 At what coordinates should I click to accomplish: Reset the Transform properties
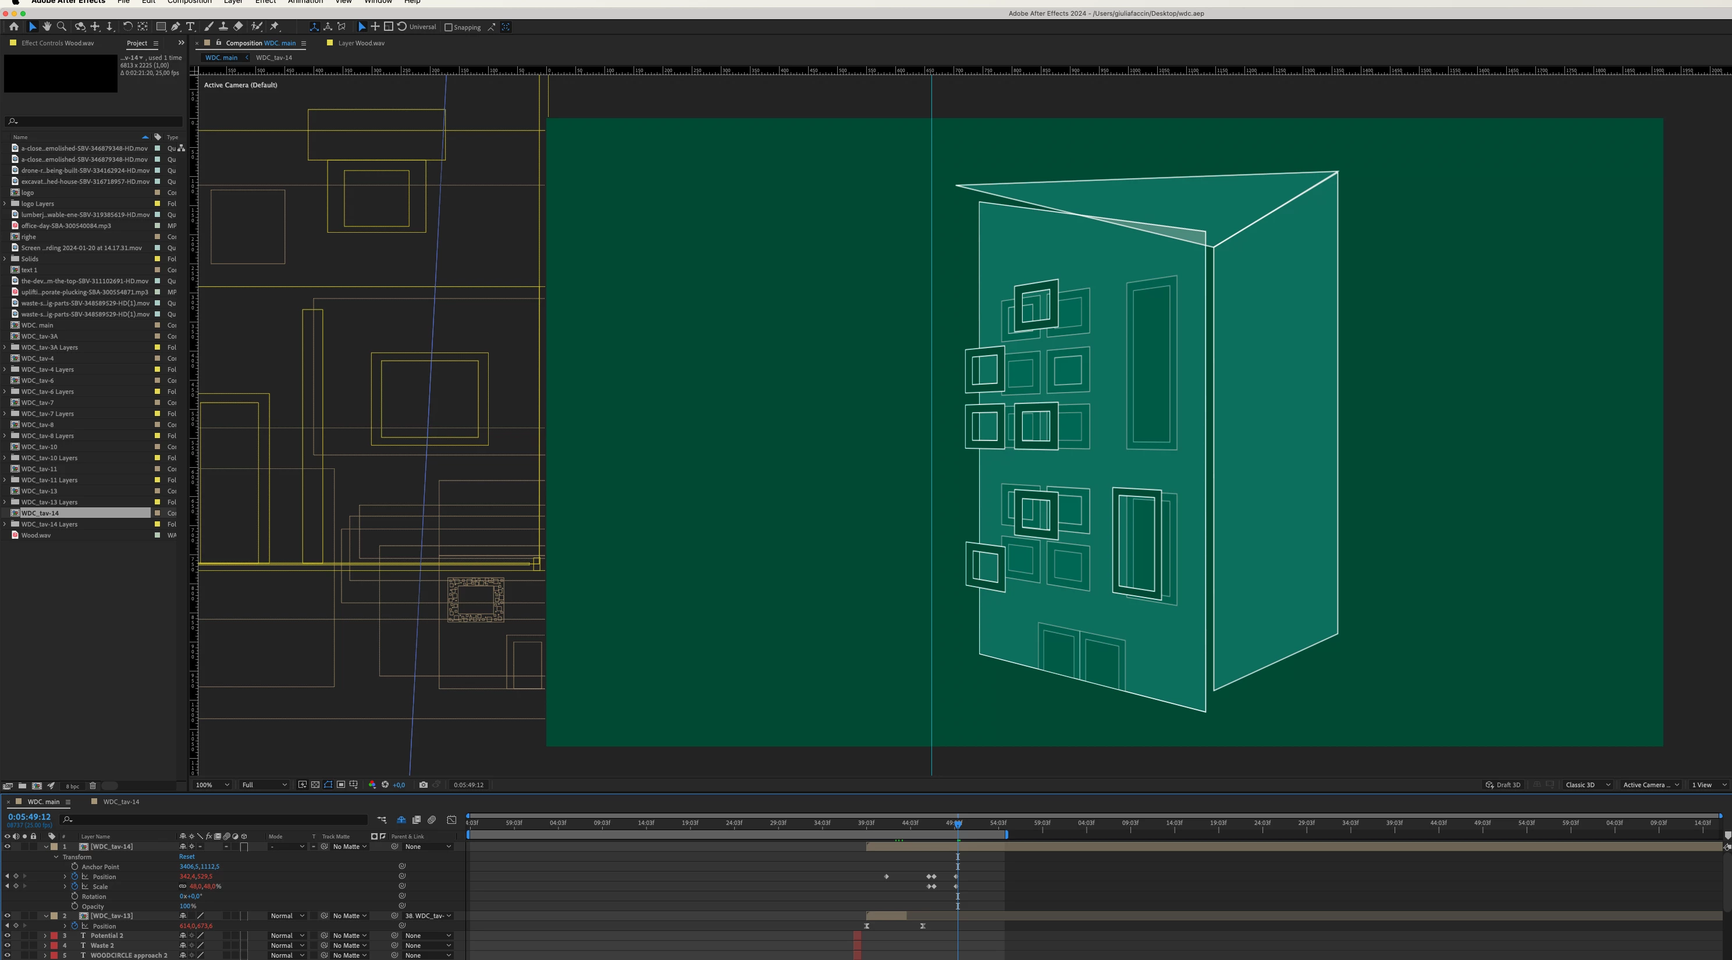click(x=186, y=856)
